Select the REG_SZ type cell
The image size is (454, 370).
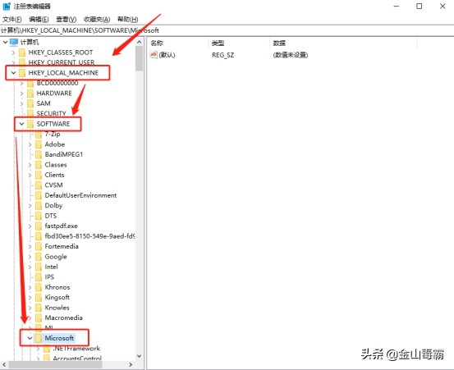click(222, 55)
